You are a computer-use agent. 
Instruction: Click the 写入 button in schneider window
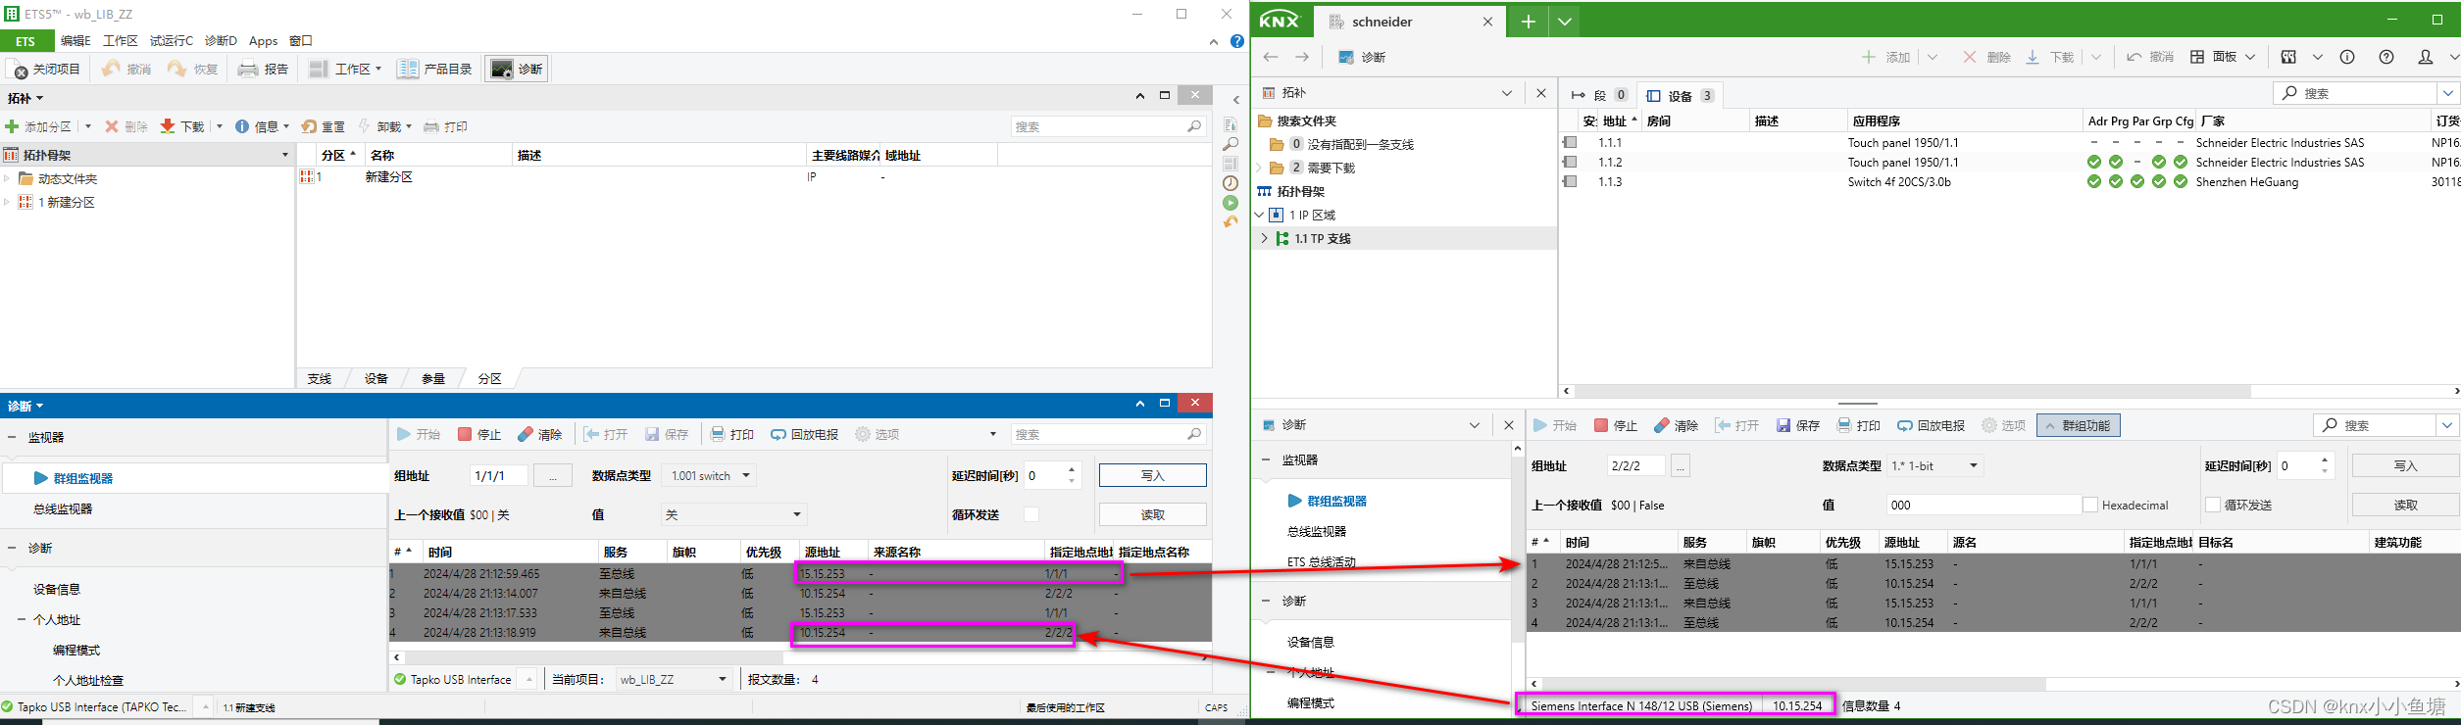(2406, 465)
